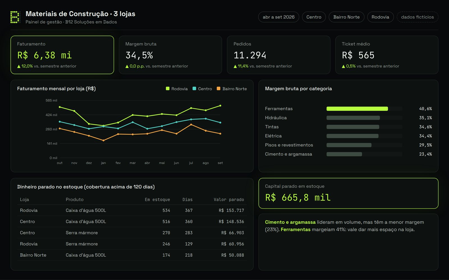Image resolution: width=449 pixels, height=280 pixels.
Task: Click the '565 mil' y-axis label
Action: point(51,100)
